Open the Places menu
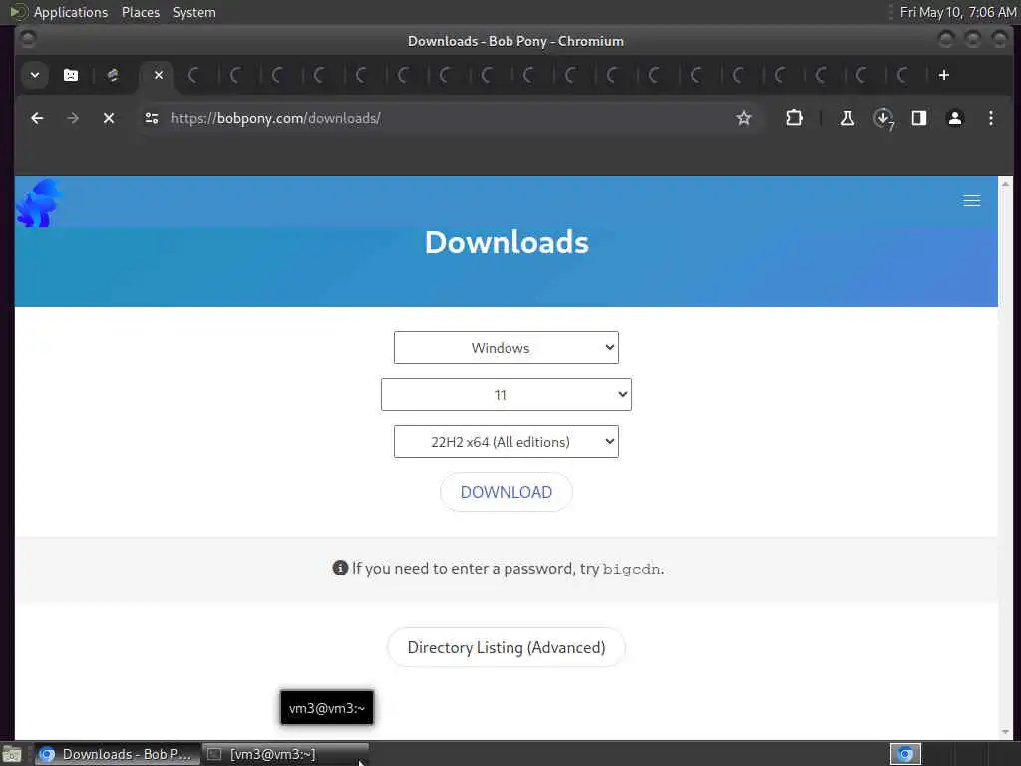The width and height of the screenshot is (1021, 766). coord(141,12)
